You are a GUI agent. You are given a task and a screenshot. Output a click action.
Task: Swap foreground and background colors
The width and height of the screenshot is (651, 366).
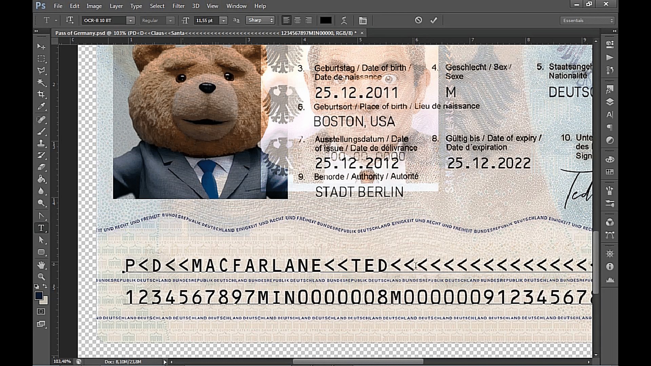(45, 286)
